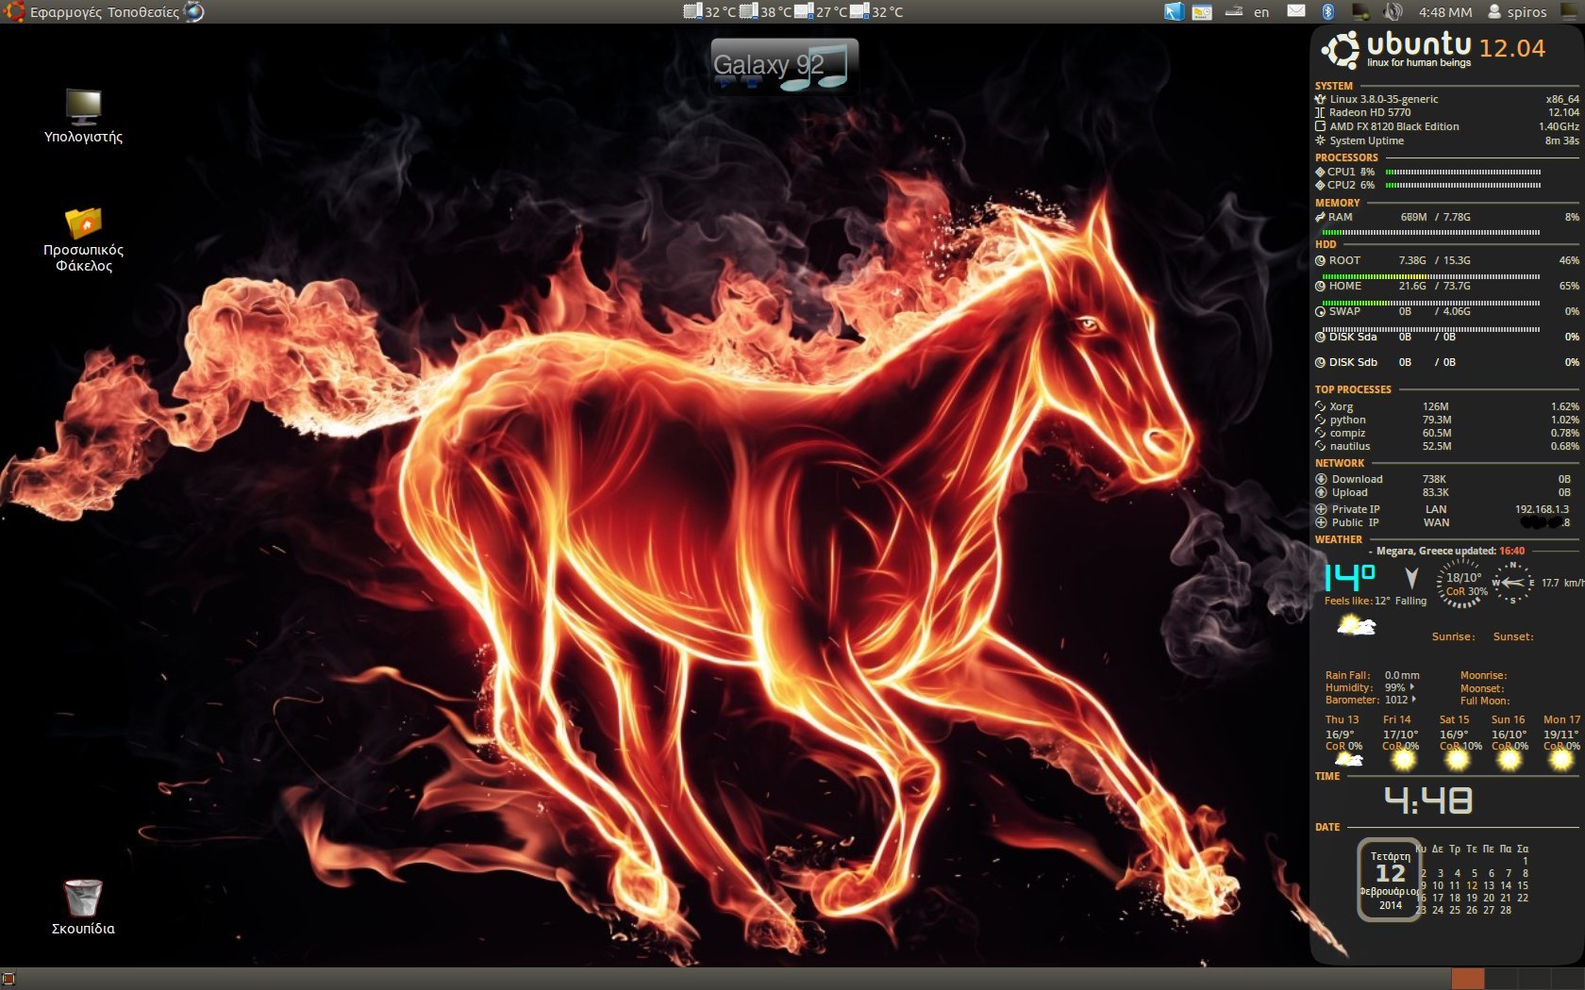Open the 'en' keyboard layout menu

[1261, 12]
